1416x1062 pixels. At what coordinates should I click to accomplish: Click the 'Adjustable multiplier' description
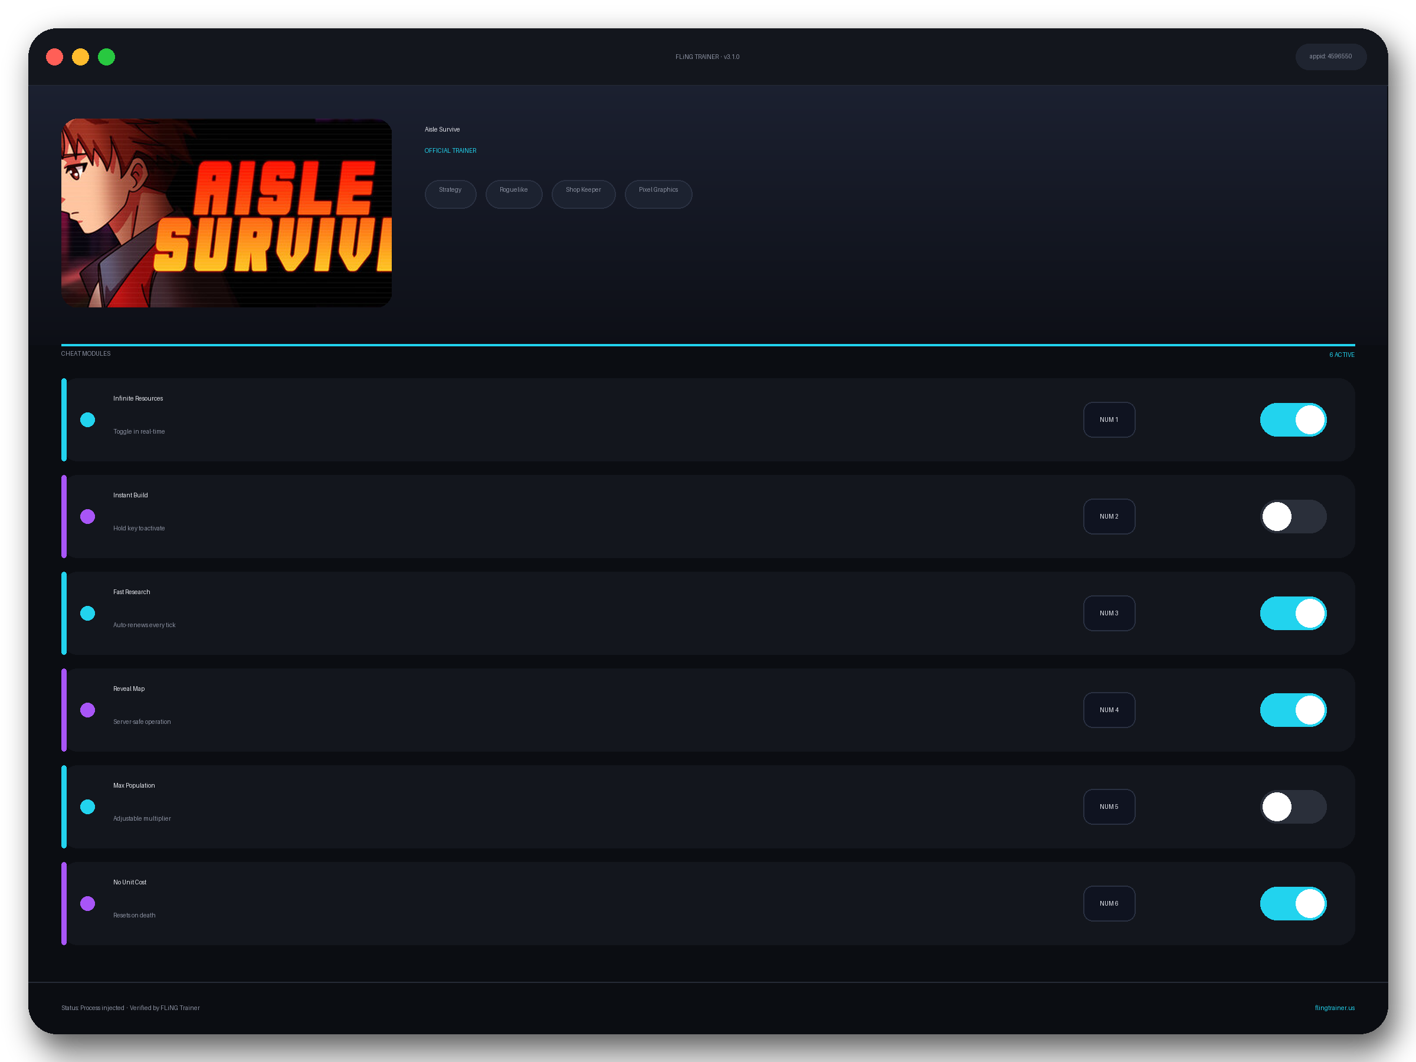coord(142,818)
